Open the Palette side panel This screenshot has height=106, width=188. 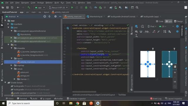(132, 31)
